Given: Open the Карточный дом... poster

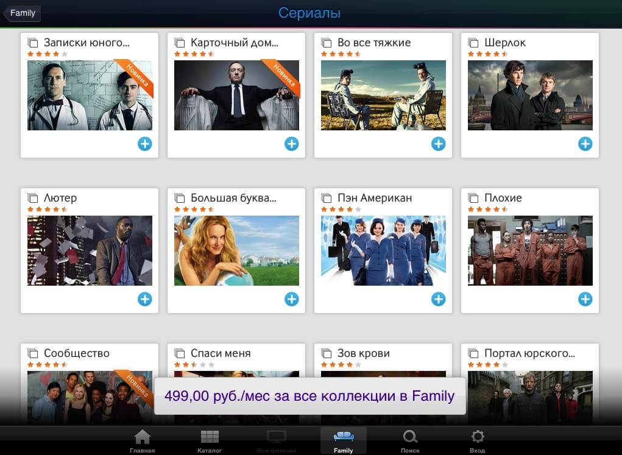Looking at the screenshot, I should [x=236, y=95].
